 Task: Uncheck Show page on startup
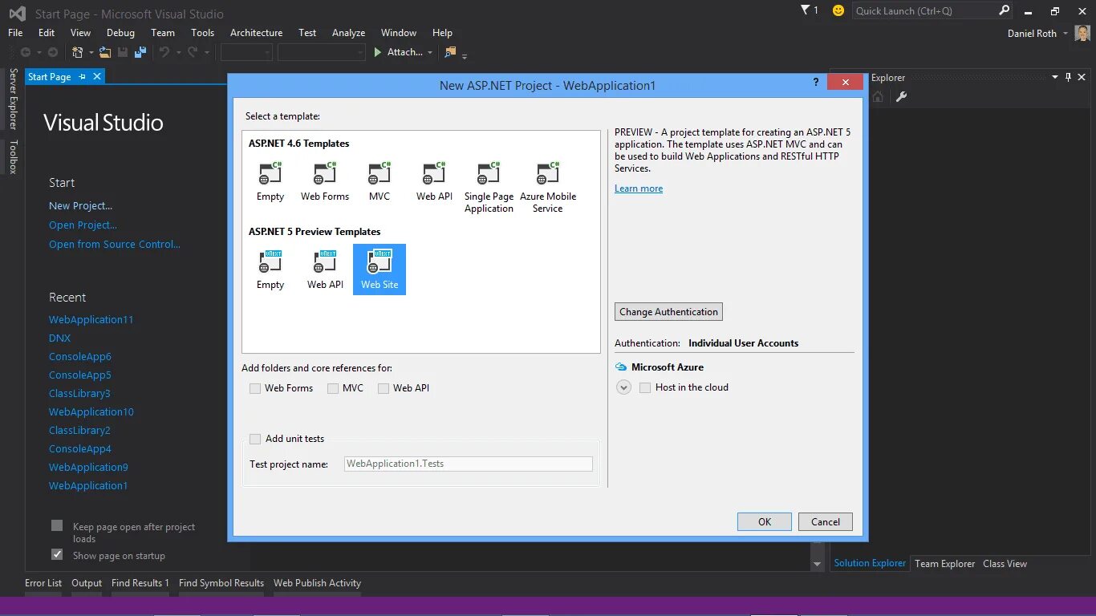click(x=57, y=554)
